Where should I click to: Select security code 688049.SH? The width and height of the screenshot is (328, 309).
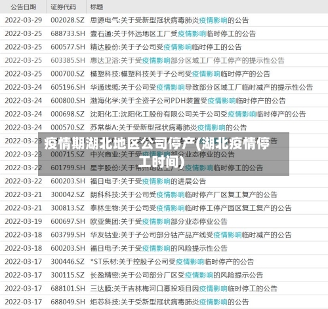pos(68,302)
